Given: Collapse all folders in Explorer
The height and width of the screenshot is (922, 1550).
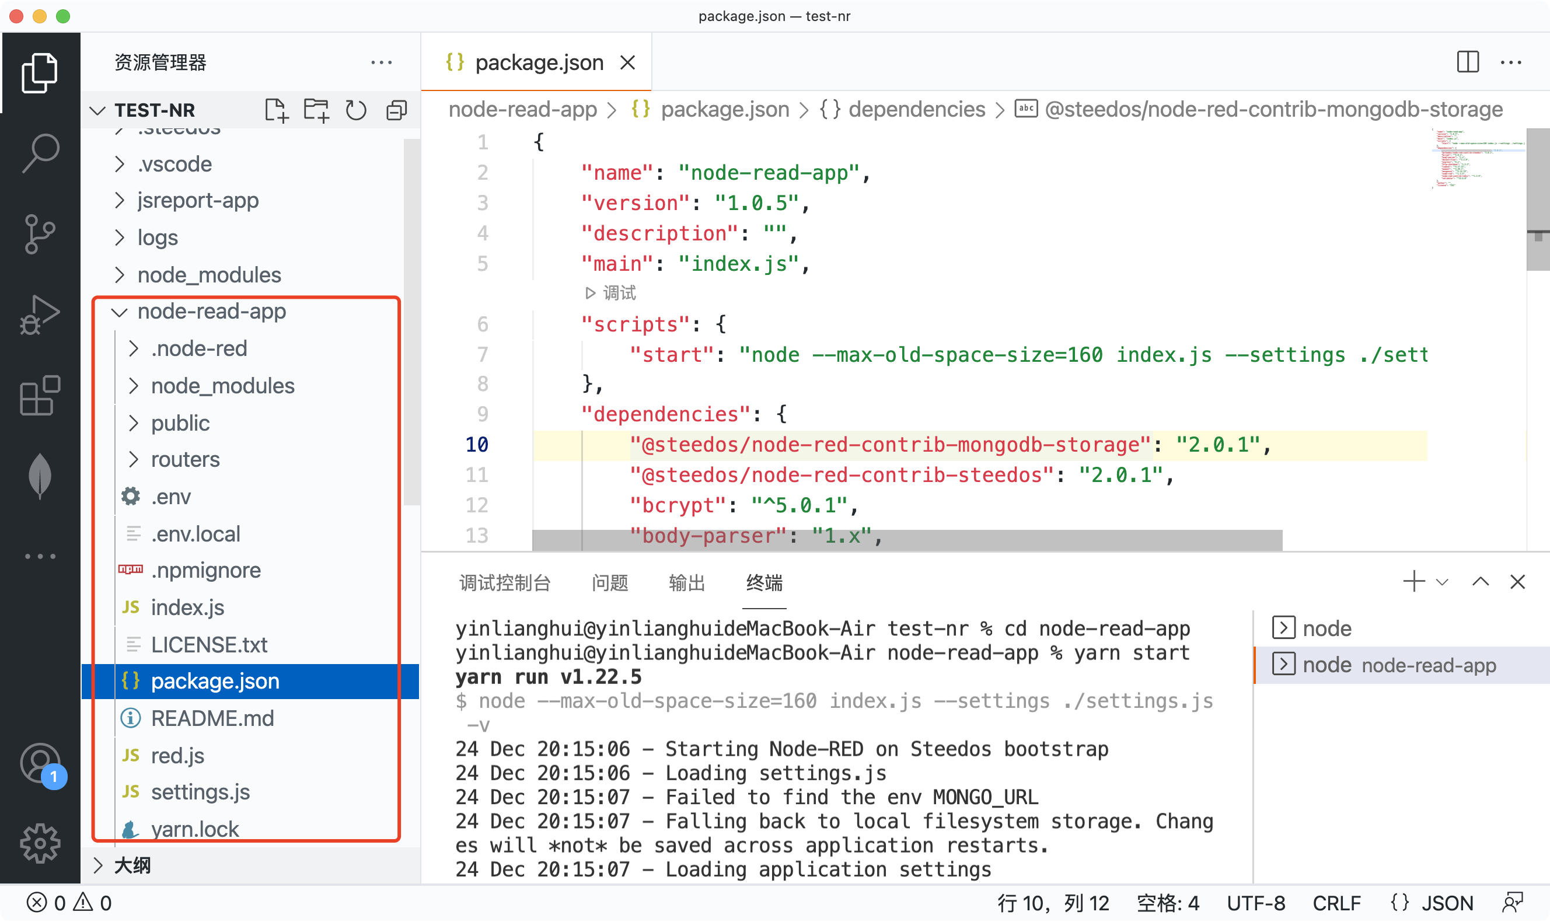Looking at the screenshot, I should click(x=396, y=111).
